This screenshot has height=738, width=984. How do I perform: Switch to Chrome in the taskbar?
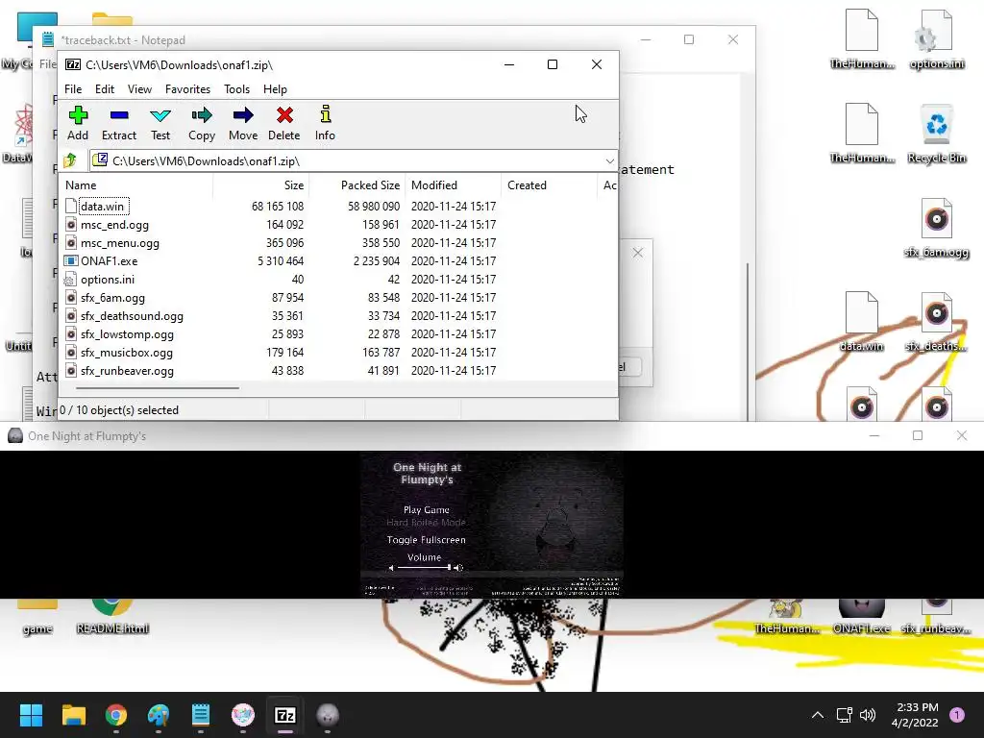point(116,715)
